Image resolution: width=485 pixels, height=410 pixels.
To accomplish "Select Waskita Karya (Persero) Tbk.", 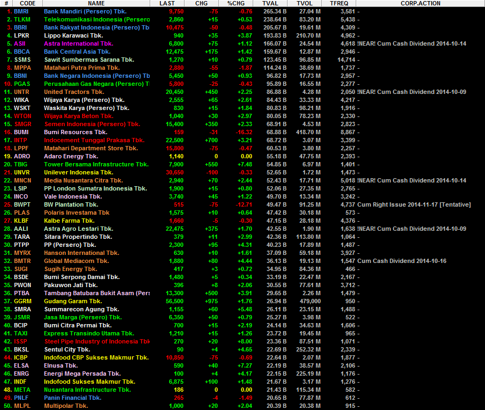I will [86, 108].
